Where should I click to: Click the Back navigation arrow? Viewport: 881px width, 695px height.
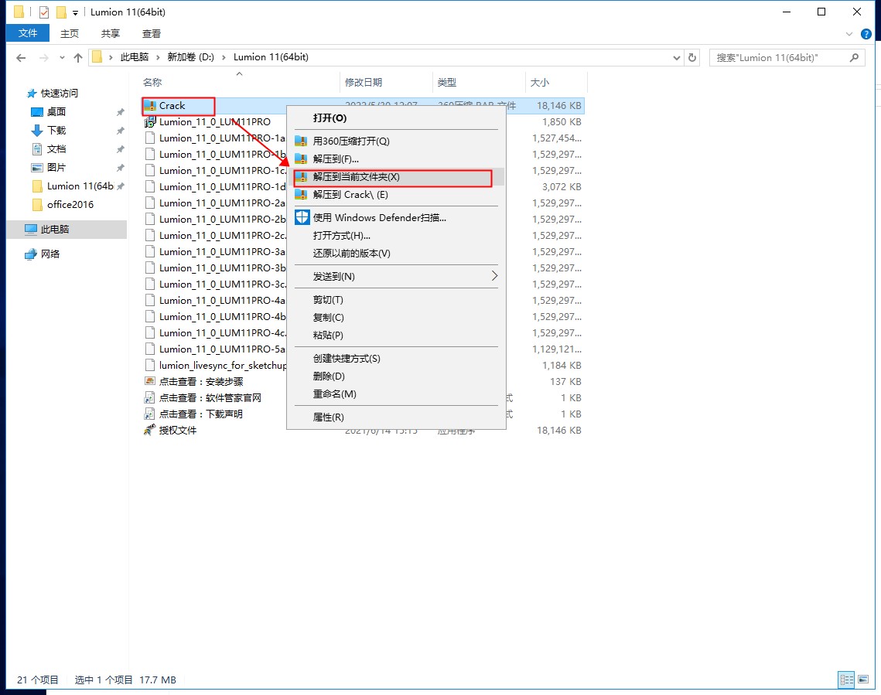tap(21, 58)
